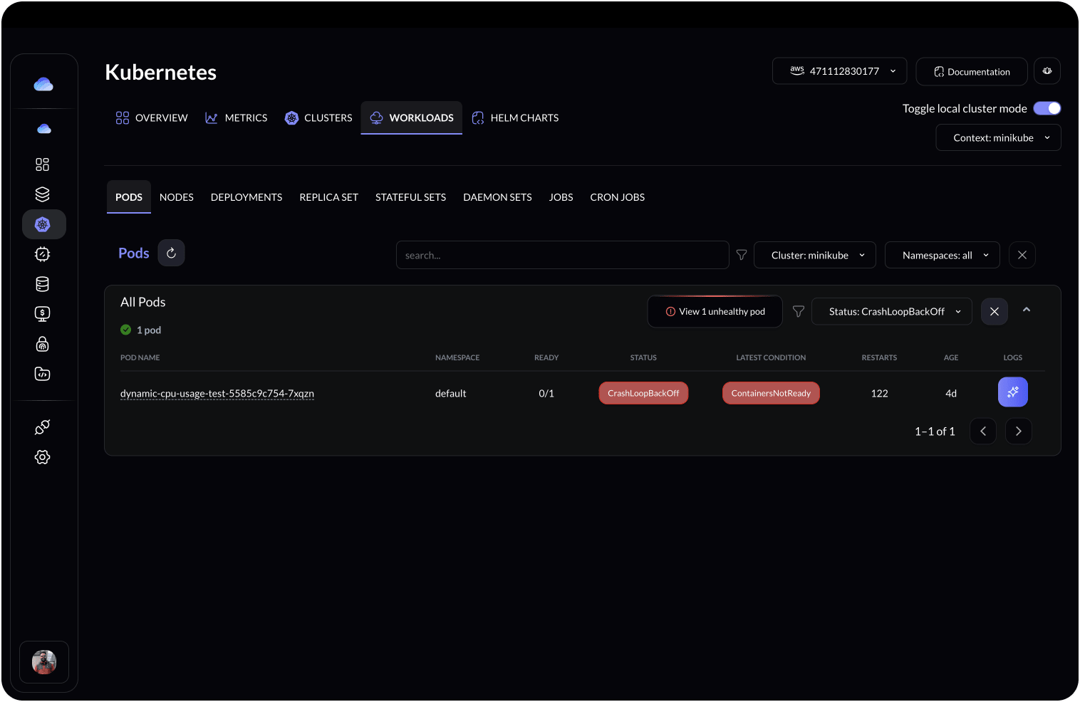
Task: Open the database sidebar icon
Action: pos(43,284)
